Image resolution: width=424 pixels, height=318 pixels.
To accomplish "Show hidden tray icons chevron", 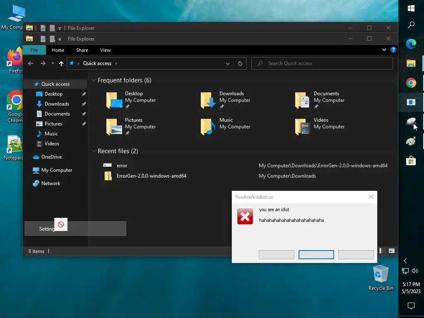I will pyautogui.click(x=405, y=261).
